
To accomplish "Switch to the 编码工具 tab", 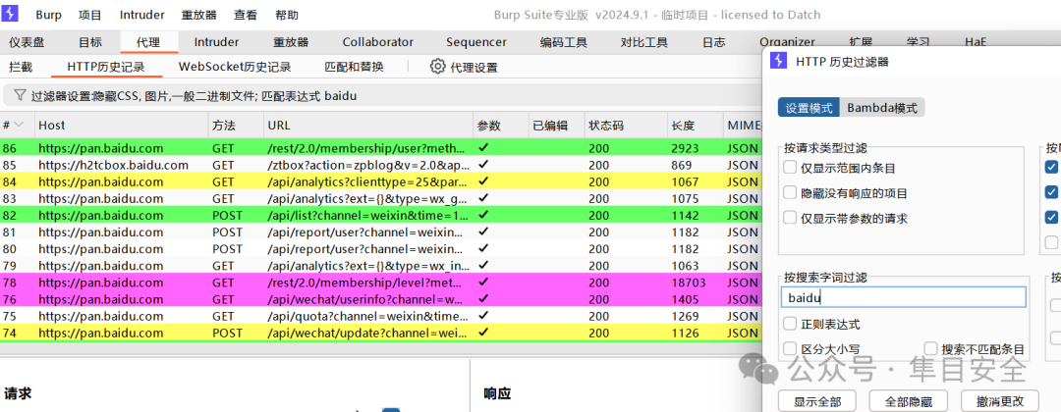I will [x=563, y=42].
